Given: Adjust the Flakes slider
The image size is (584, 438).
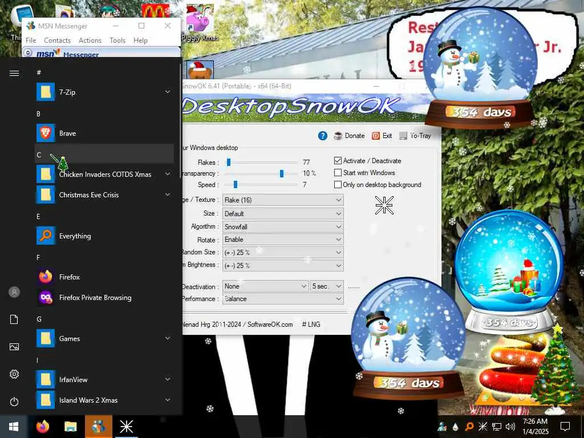Looking at the screenshot, I should pyautogui.click(x=229, y=162).
